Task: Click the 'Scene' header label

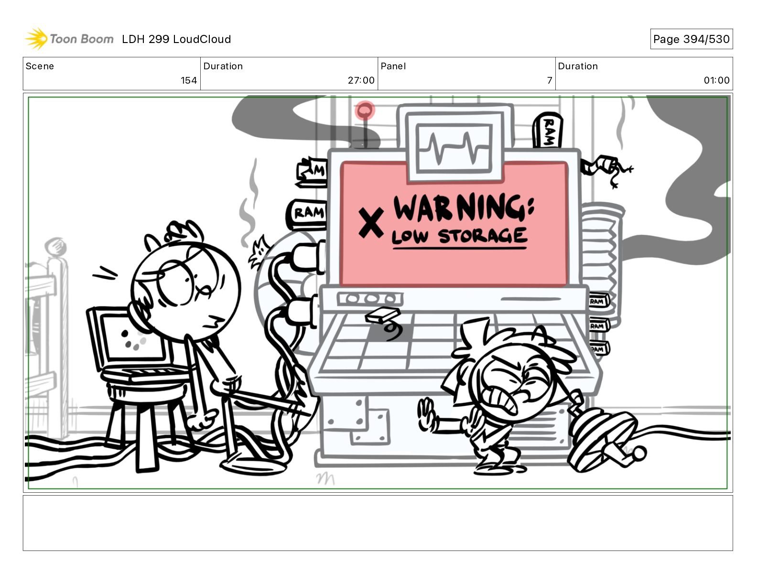Action: (40, 66)
